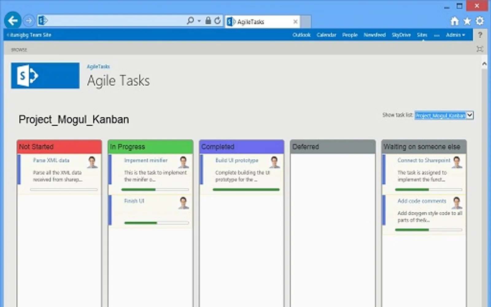
Task: Click the In Progress column header
Action: [150, 147]
